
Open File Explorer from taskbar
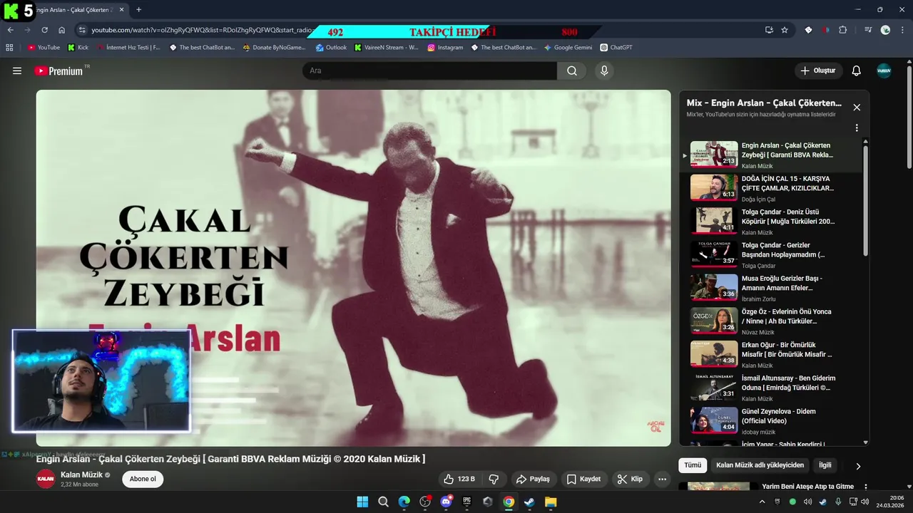click(550, 502)
